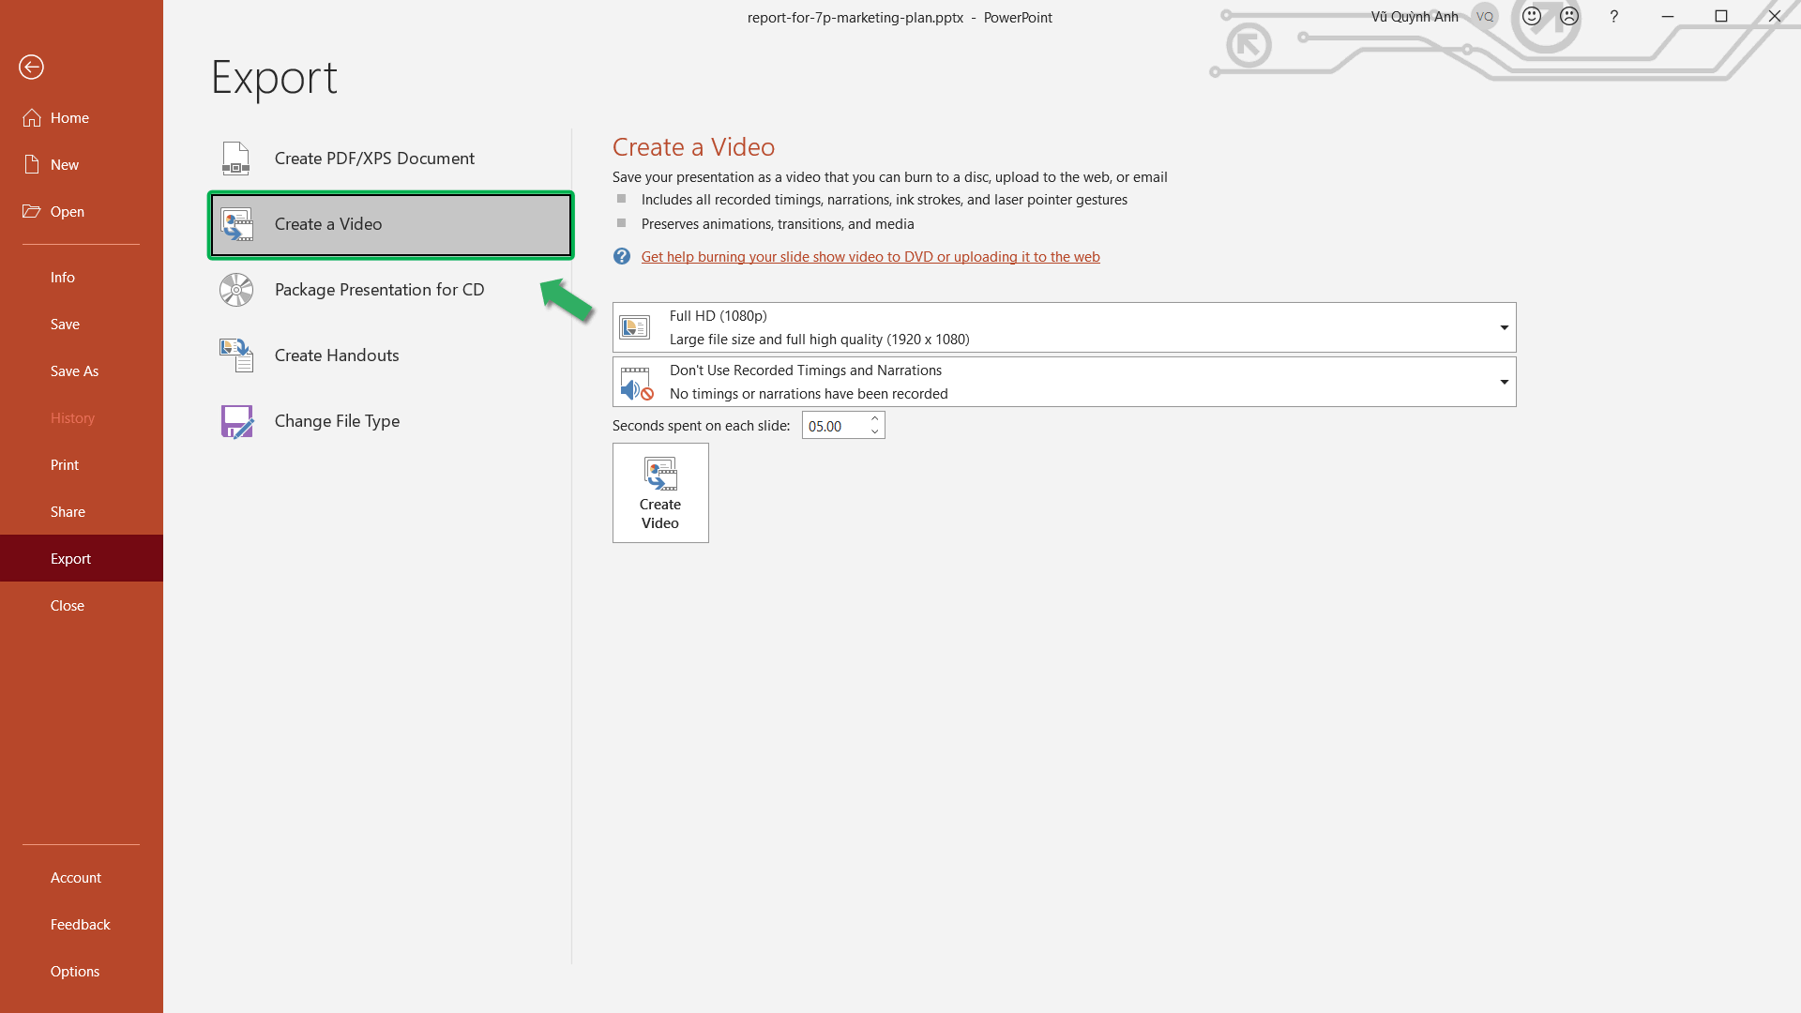Screen dimensions: 1801x1013
Task: Click the Create PDF/XPS Document icon
Action: click(235, 159)
